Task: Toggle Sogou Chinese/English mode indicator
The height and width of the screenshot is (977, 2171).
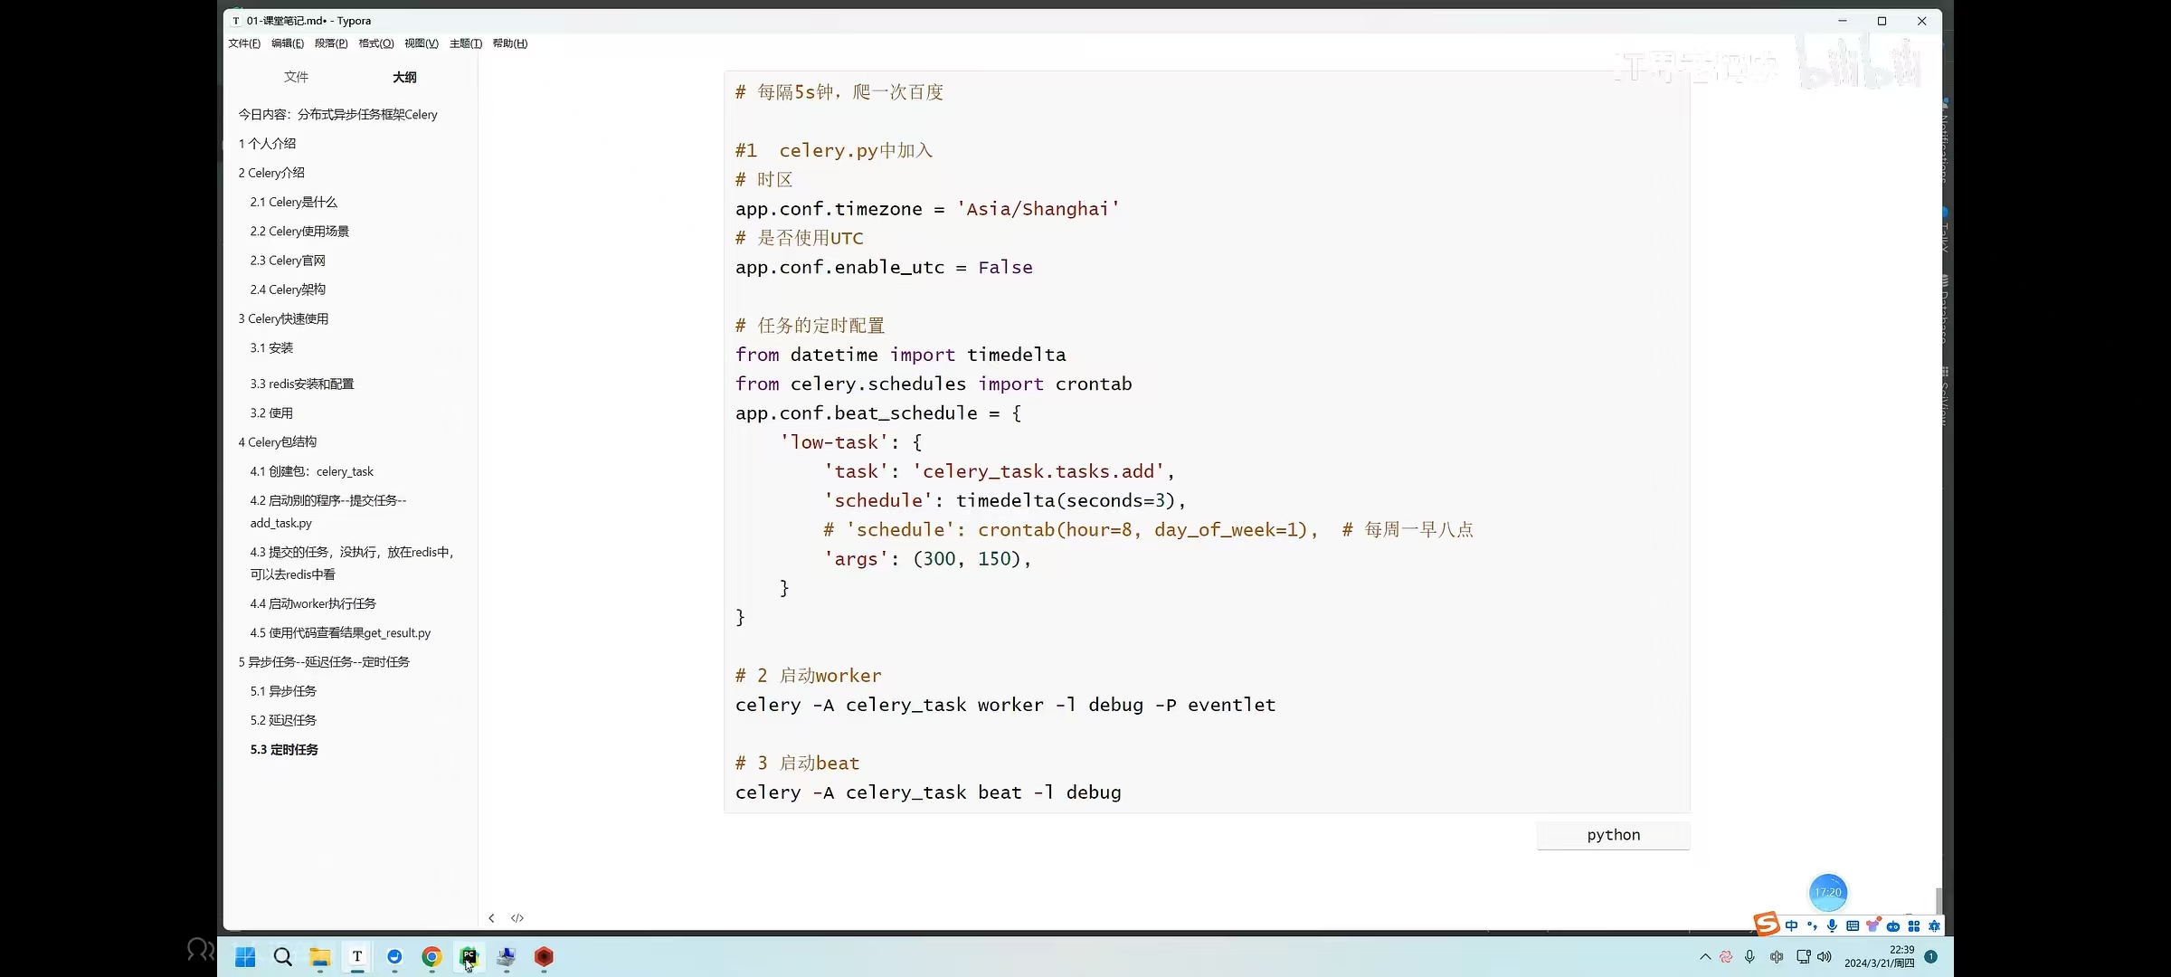Action: click(x=1792, y=925)
